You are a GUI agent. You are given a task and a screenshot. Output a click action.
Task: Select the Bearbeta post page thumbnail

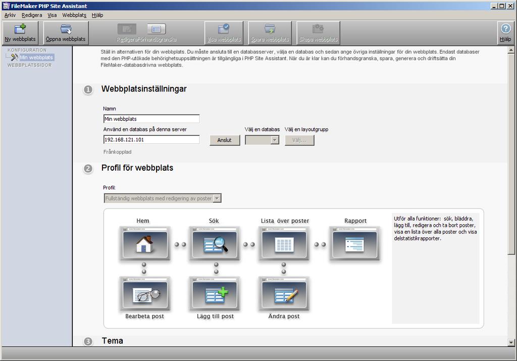144,294
